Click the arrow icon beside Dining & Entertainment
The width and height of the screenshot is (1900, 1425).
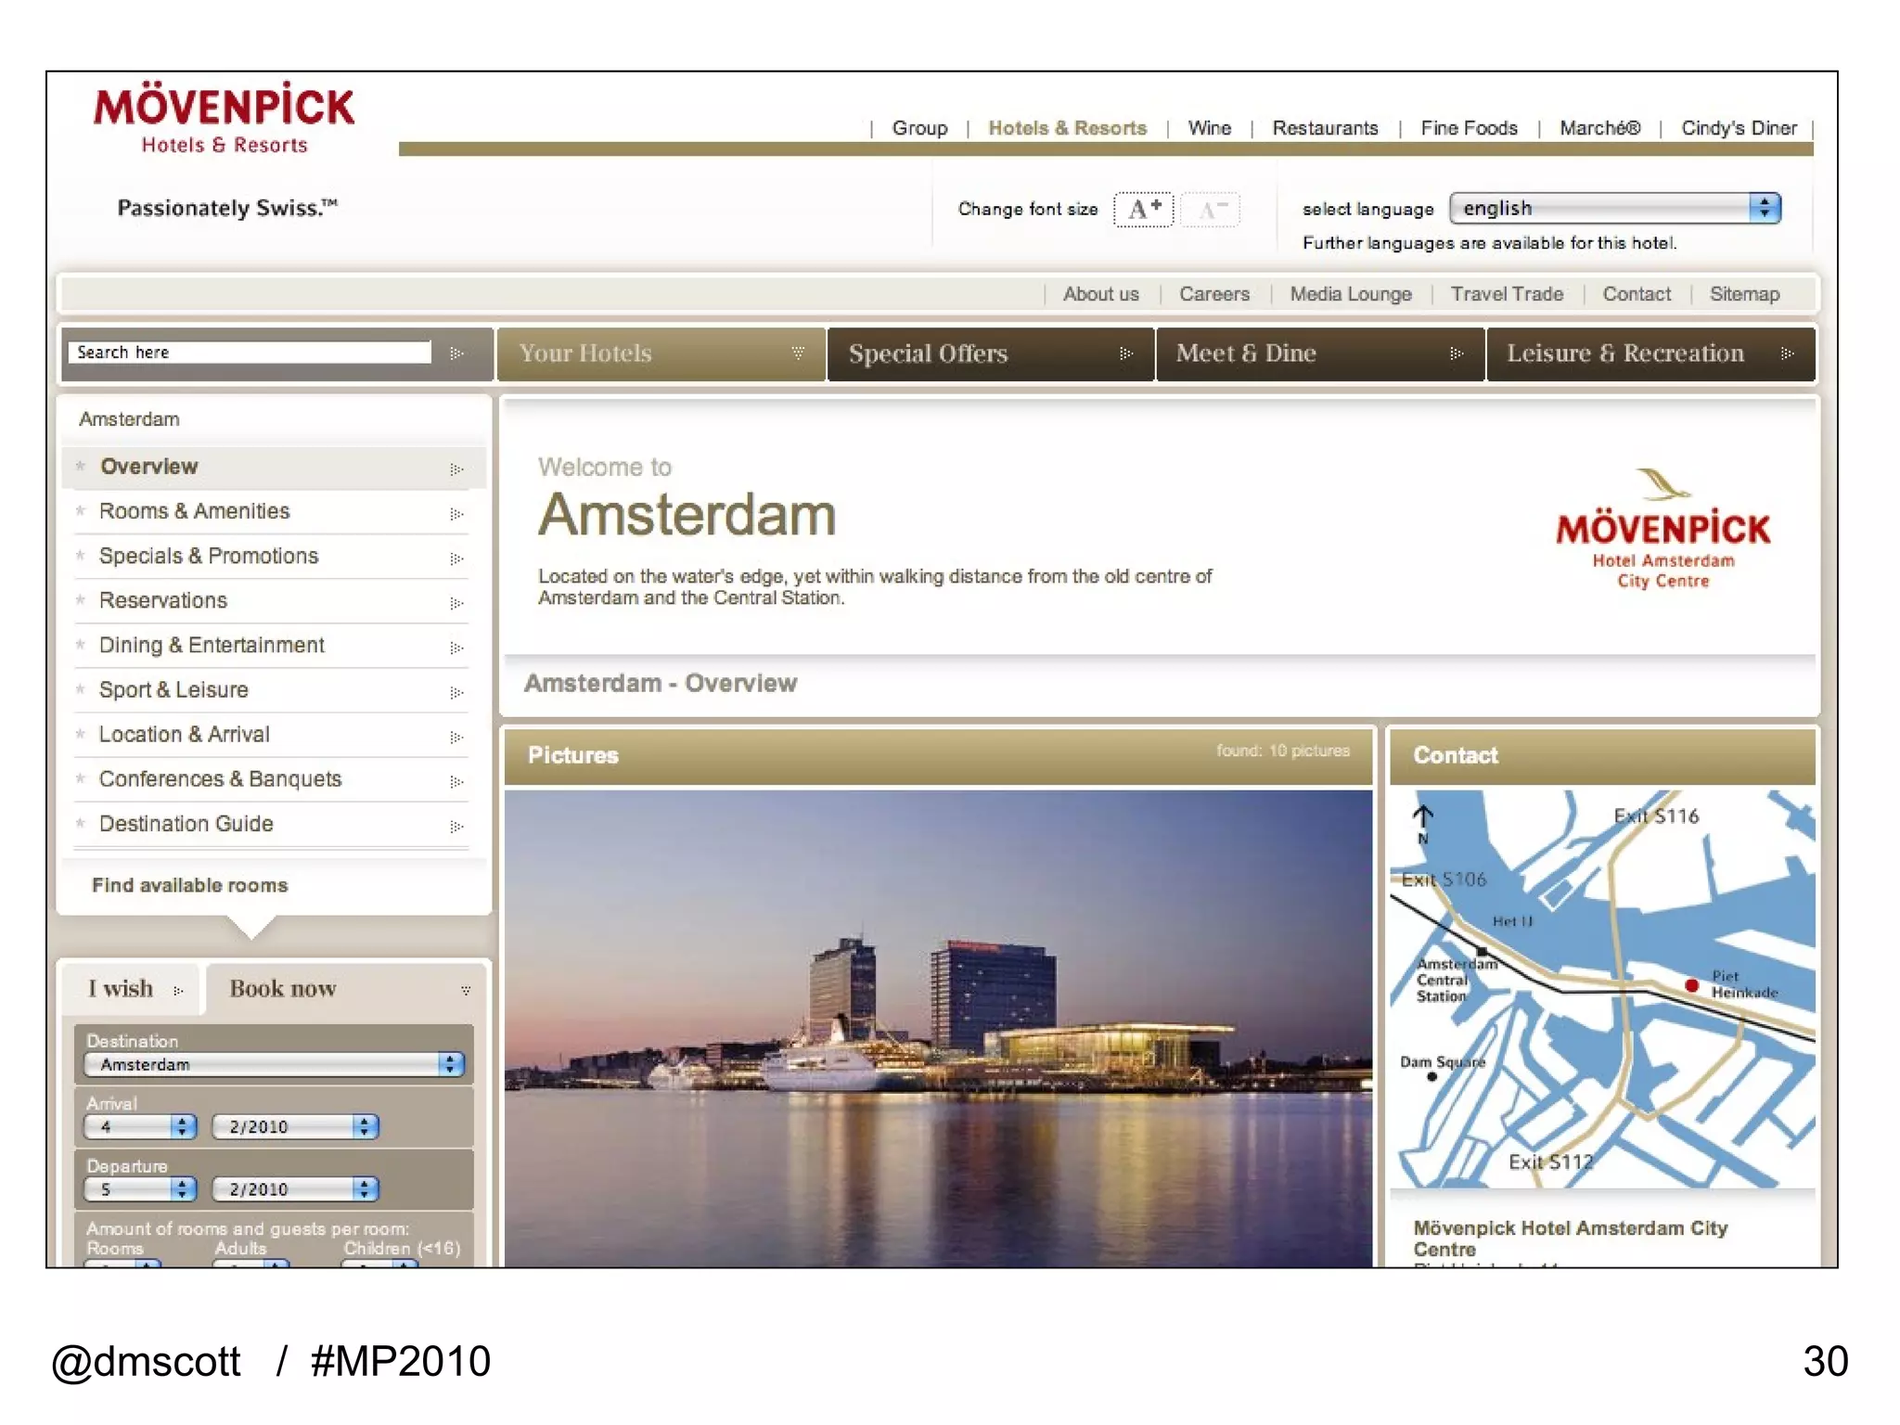pos(456,647)
